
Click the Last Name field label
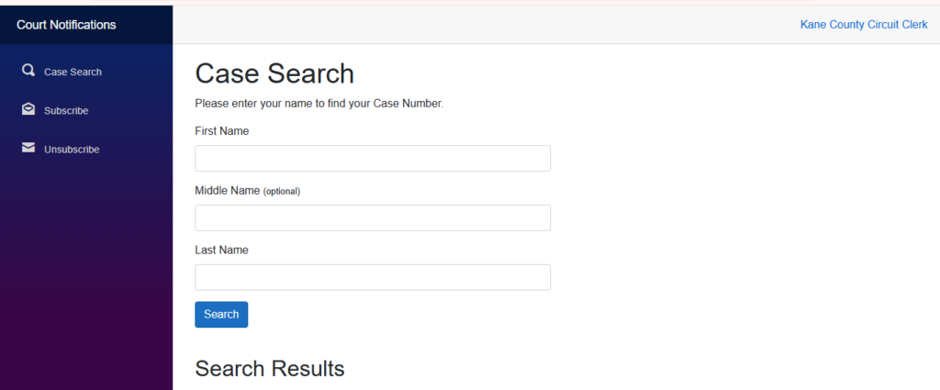pyautogui.click(x=221, y=250)
